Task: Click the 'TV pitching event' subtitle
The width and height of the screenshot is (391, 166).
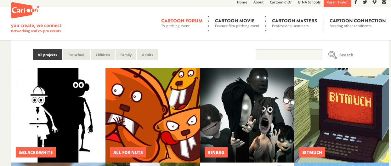Action: 175,26
